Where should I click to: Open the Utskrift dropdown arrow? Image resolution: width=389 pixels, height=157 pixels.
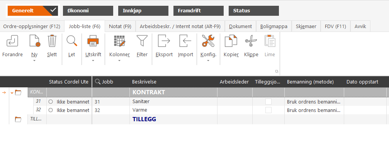point(93,60)
